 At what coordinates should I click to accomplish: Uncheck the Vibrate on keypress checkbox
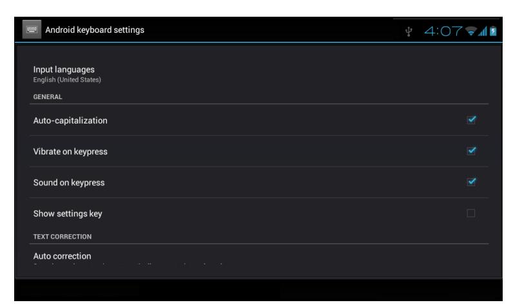point(471,151)
